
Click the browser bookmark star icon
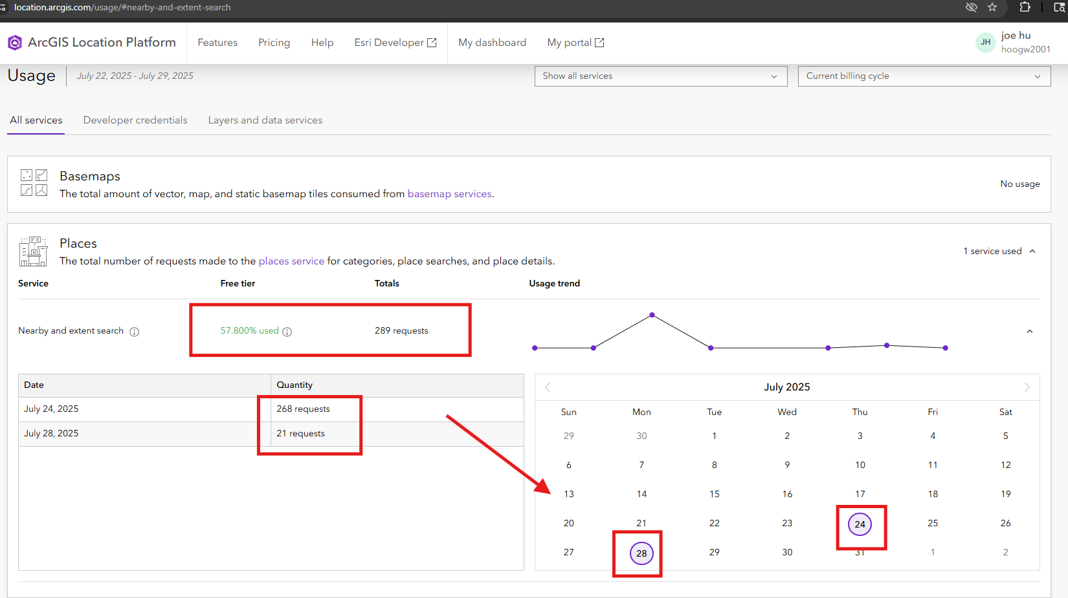(x=992, y=7)
